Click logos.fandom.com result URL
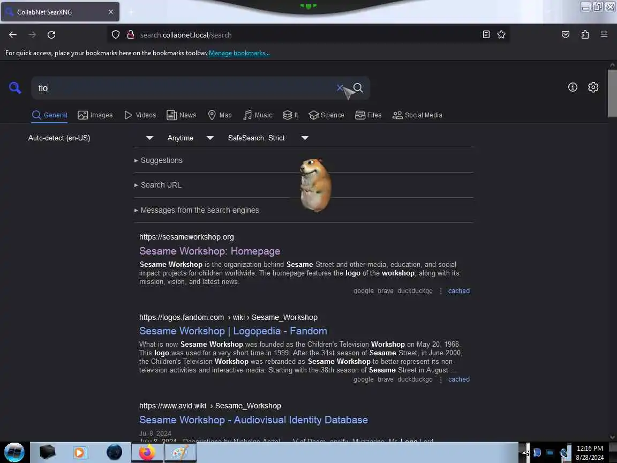The image size is (617, 463). [x=228, y=317]
